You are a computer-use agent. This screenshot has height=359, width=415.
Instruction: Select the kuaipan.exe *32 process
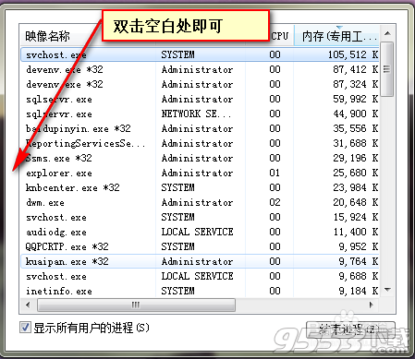[x=200, y=261]
